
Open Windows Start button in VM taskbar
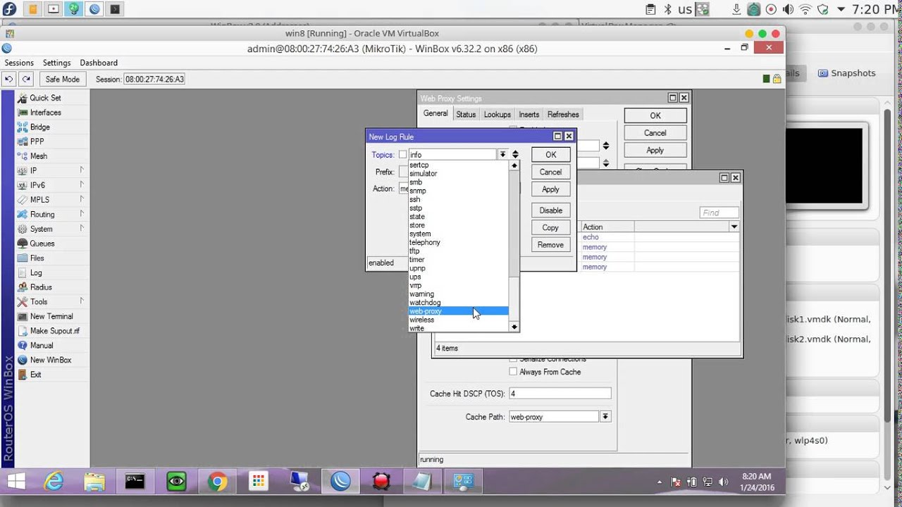pyautogui.click(x=16, y=482)
